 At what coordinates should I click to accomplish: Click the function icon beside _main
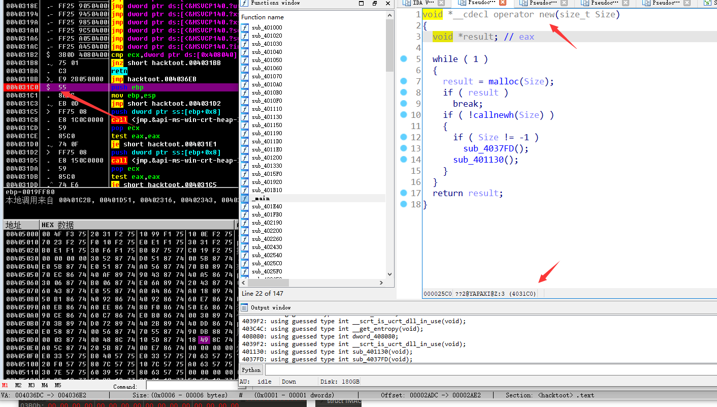245,198
